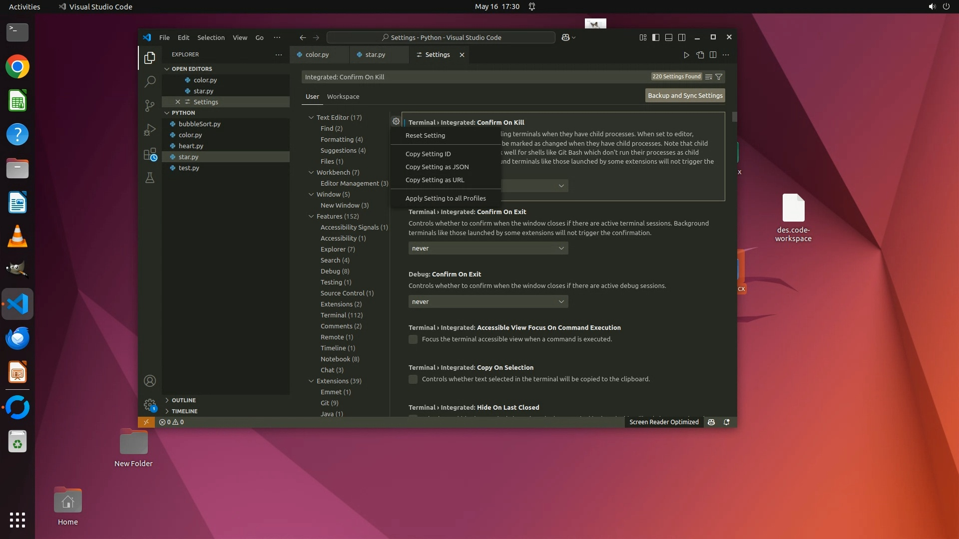Click the settings search input field
Viewport: 959px width, 539px height.
[x=475, y=77]
